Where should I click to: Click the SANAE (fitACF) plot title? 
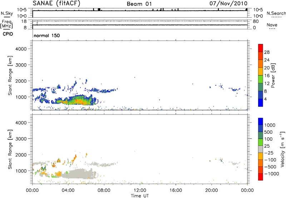(x=56, y=3)
